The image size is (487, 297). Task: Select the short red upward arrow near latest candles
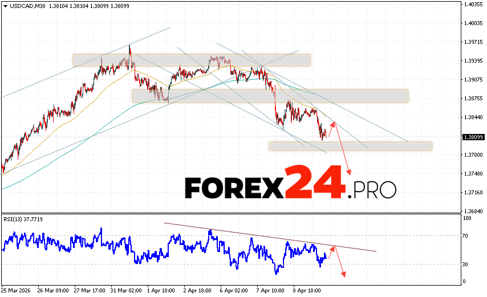(x=330, y=129)
